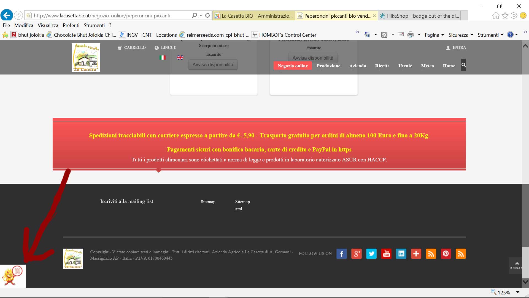Click the YouTube footer icon
This screenshot has height=298, width=529.
[386, 254]
